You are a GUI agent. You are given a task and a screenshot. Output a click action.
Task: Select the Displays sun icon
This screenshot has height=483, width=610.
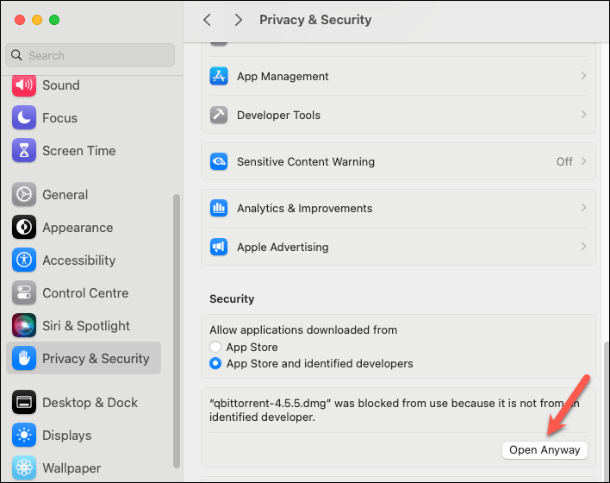pos(24,435)
